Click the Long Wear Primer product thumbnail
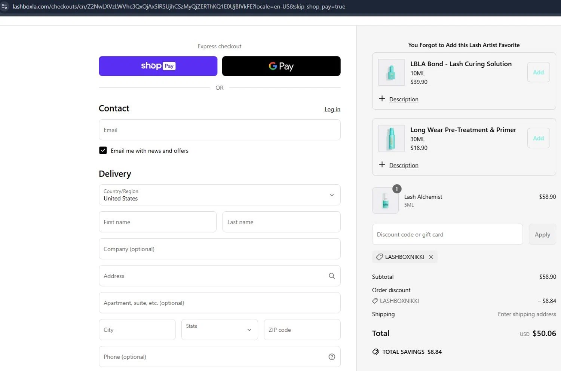The height and width of the screenshot is (371, 561). (392, 138)
